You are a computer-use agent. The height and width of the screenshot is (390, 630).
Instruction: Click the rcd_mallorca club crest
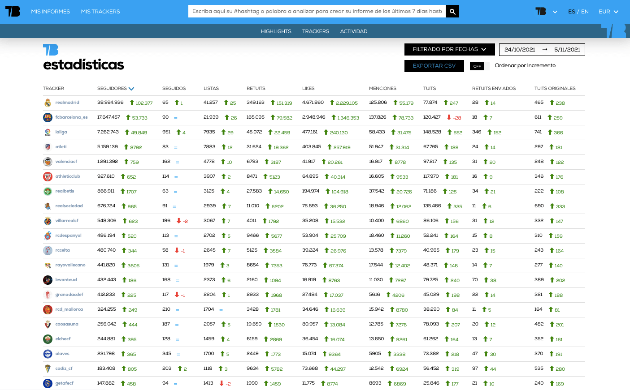click(48, 309)
